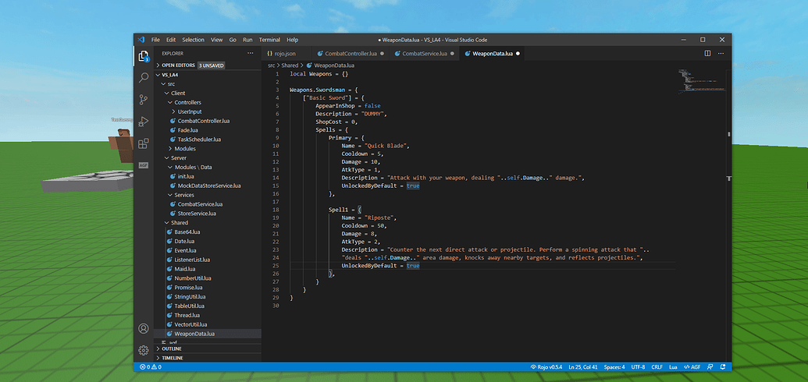Screen dimensions: 808x382
Task: Open the Edit menu
Action: point(171,40)
